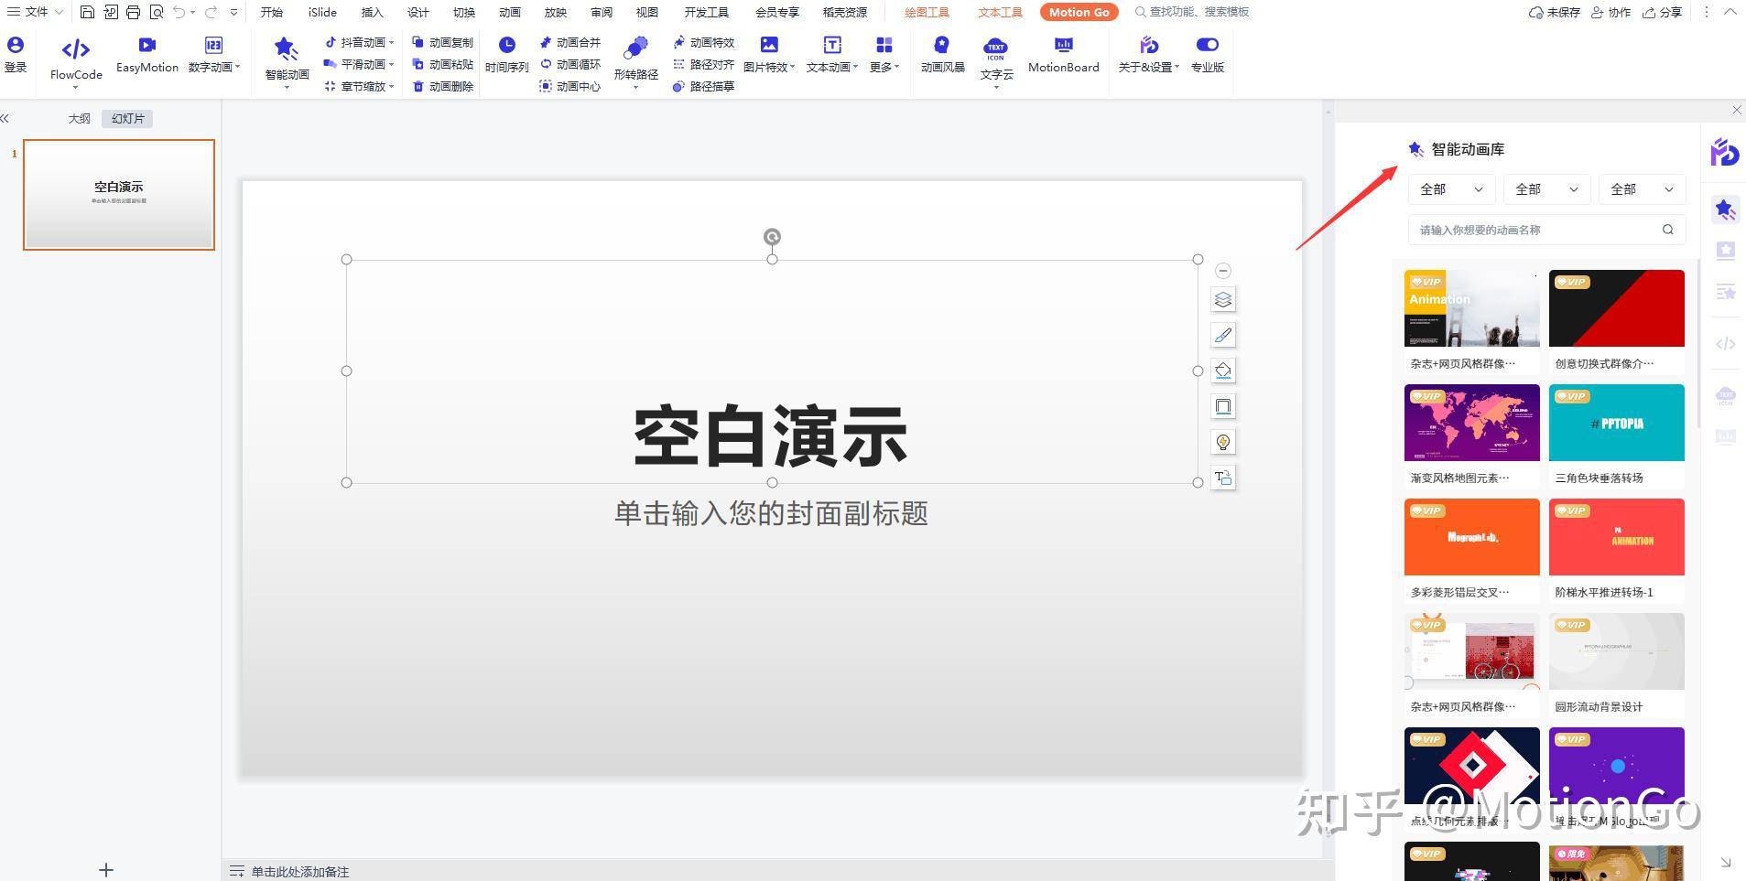Click the 动画粘贴 animation paste icon

[444, 64]
